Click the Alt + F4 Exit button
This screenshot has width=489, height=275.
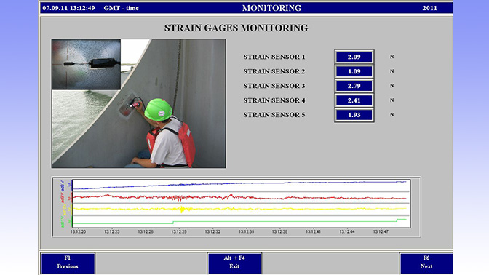[234, 263]
